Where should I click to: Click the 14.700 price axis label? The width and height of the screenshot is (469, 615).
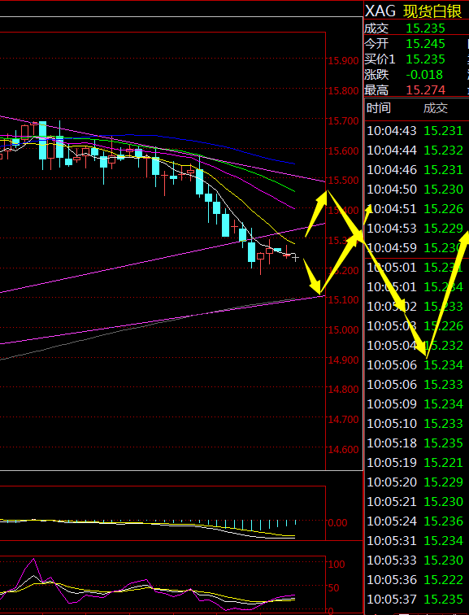point(343,420)
